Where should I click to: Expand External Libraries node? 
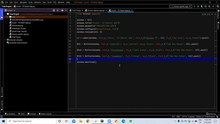tap(5, 40)
